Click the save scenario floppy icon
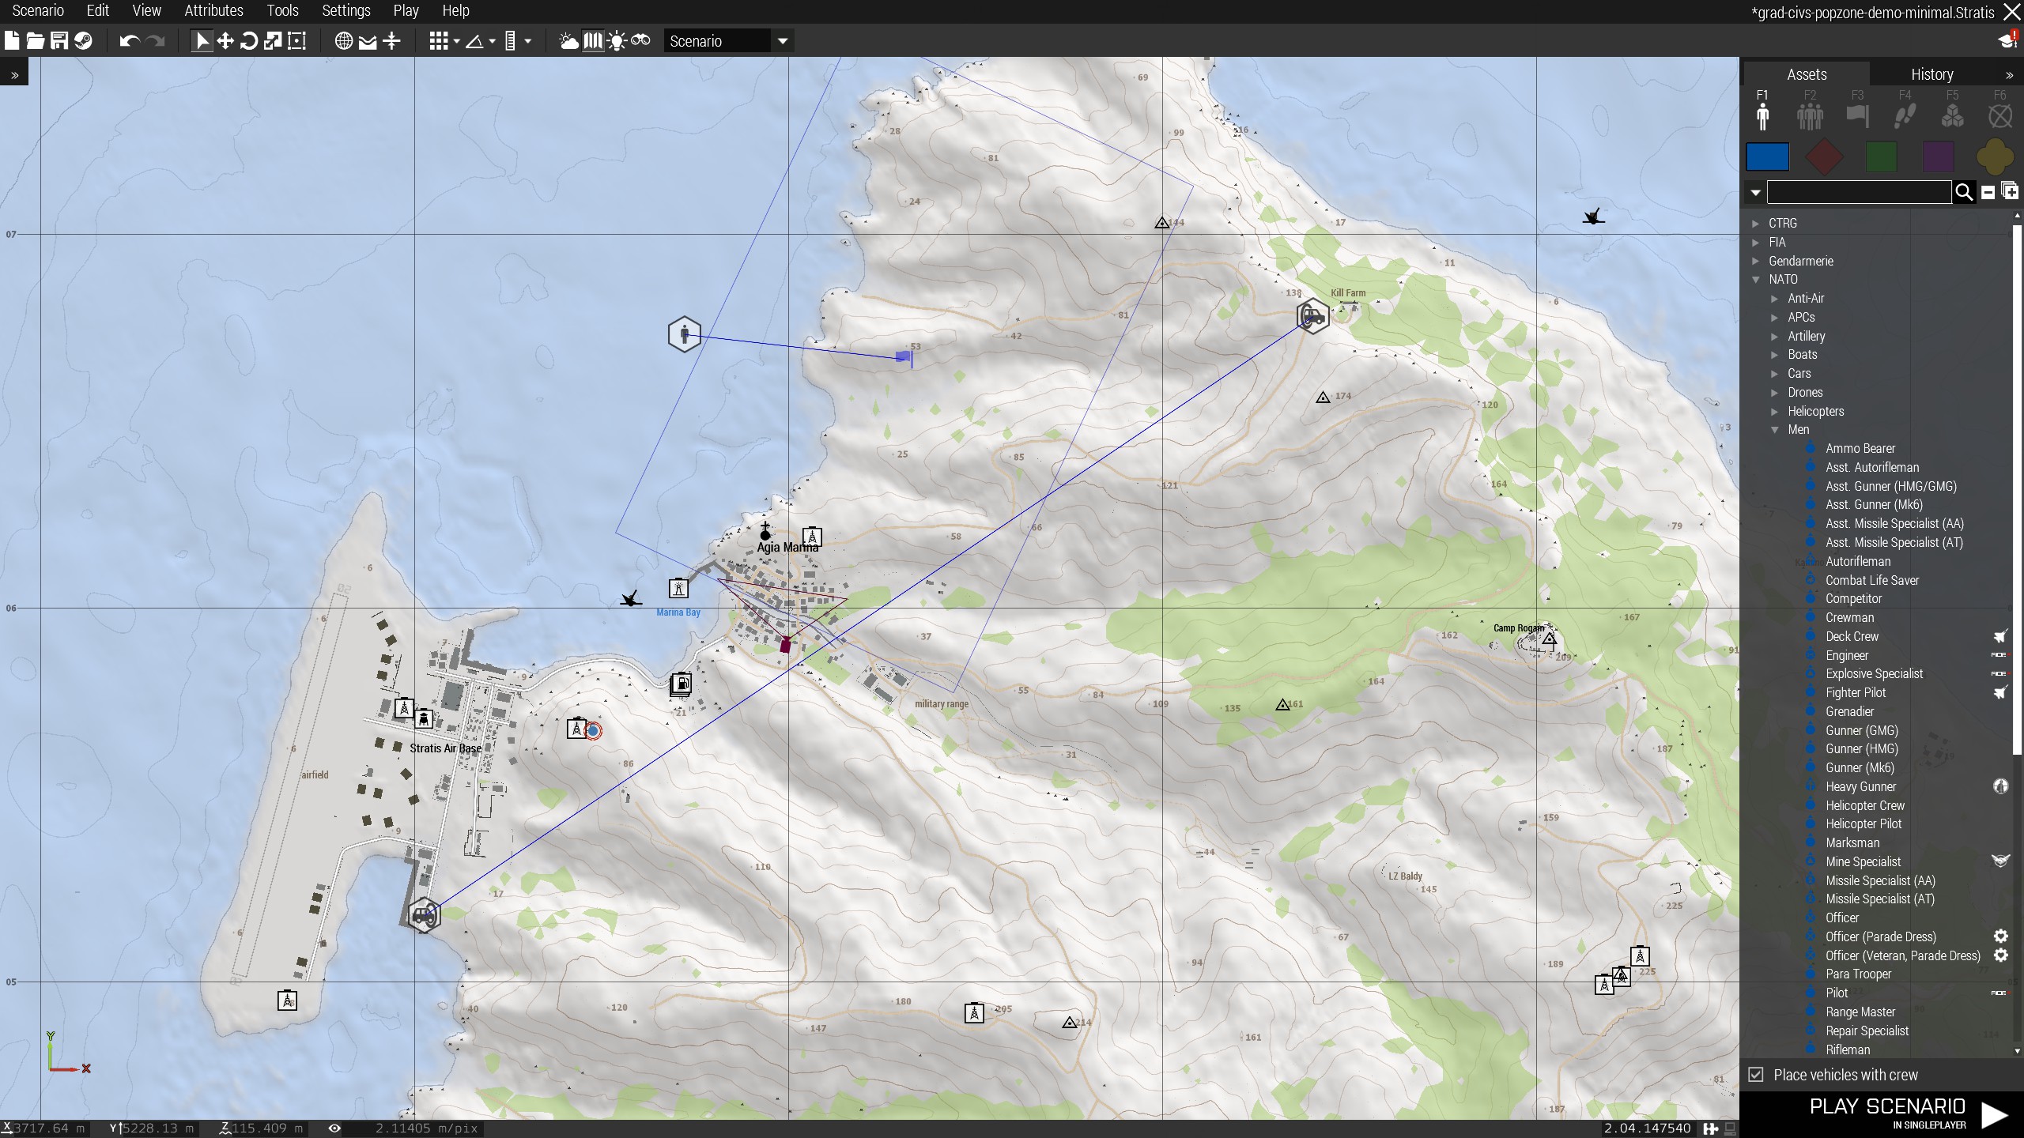Viewport: 2024px width, 1138px height. [59, 41]
